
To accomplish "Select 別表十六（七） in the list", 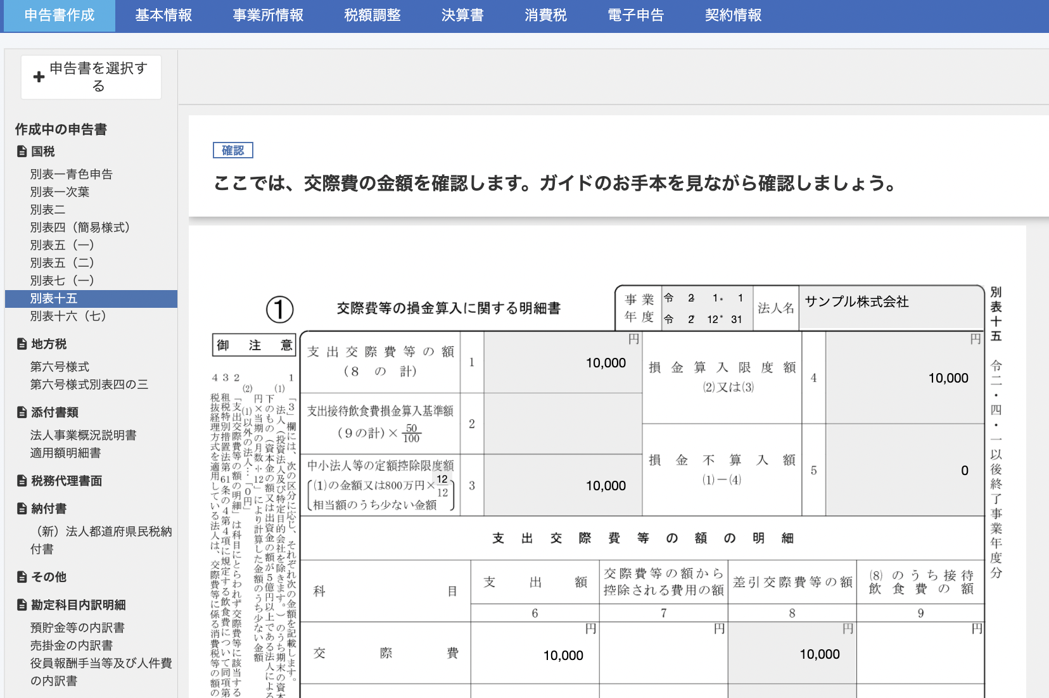I will (68, 316).
